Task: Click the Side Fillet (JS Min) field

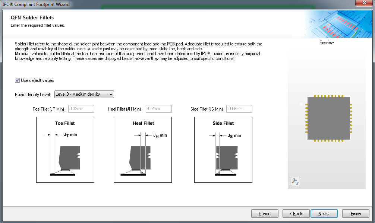Action: 239,109
